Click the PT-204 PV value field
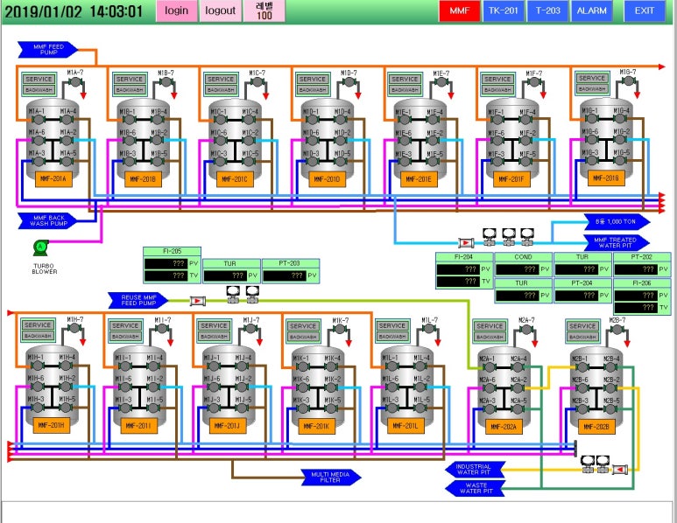 point(576,296)
